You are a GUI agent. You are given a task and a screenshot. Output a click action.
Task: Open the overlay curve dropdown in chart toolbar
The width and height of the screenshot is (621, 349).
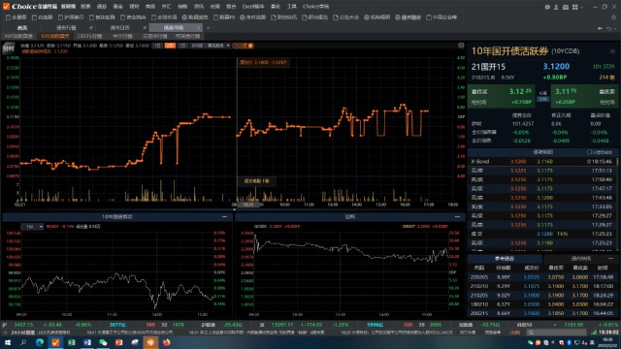click(218, 46)
